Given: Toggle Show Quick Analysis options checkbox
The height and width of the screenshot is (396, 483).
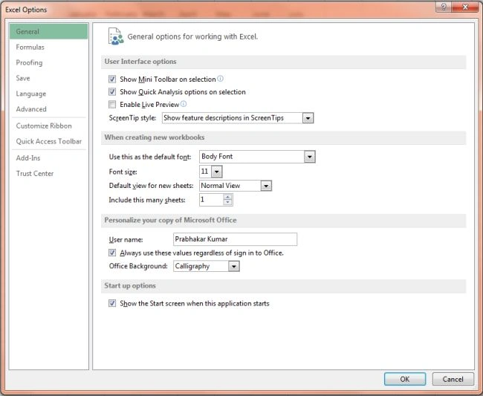Looking at the screenshot, I should pyautogui.click(x=112, y=92).
